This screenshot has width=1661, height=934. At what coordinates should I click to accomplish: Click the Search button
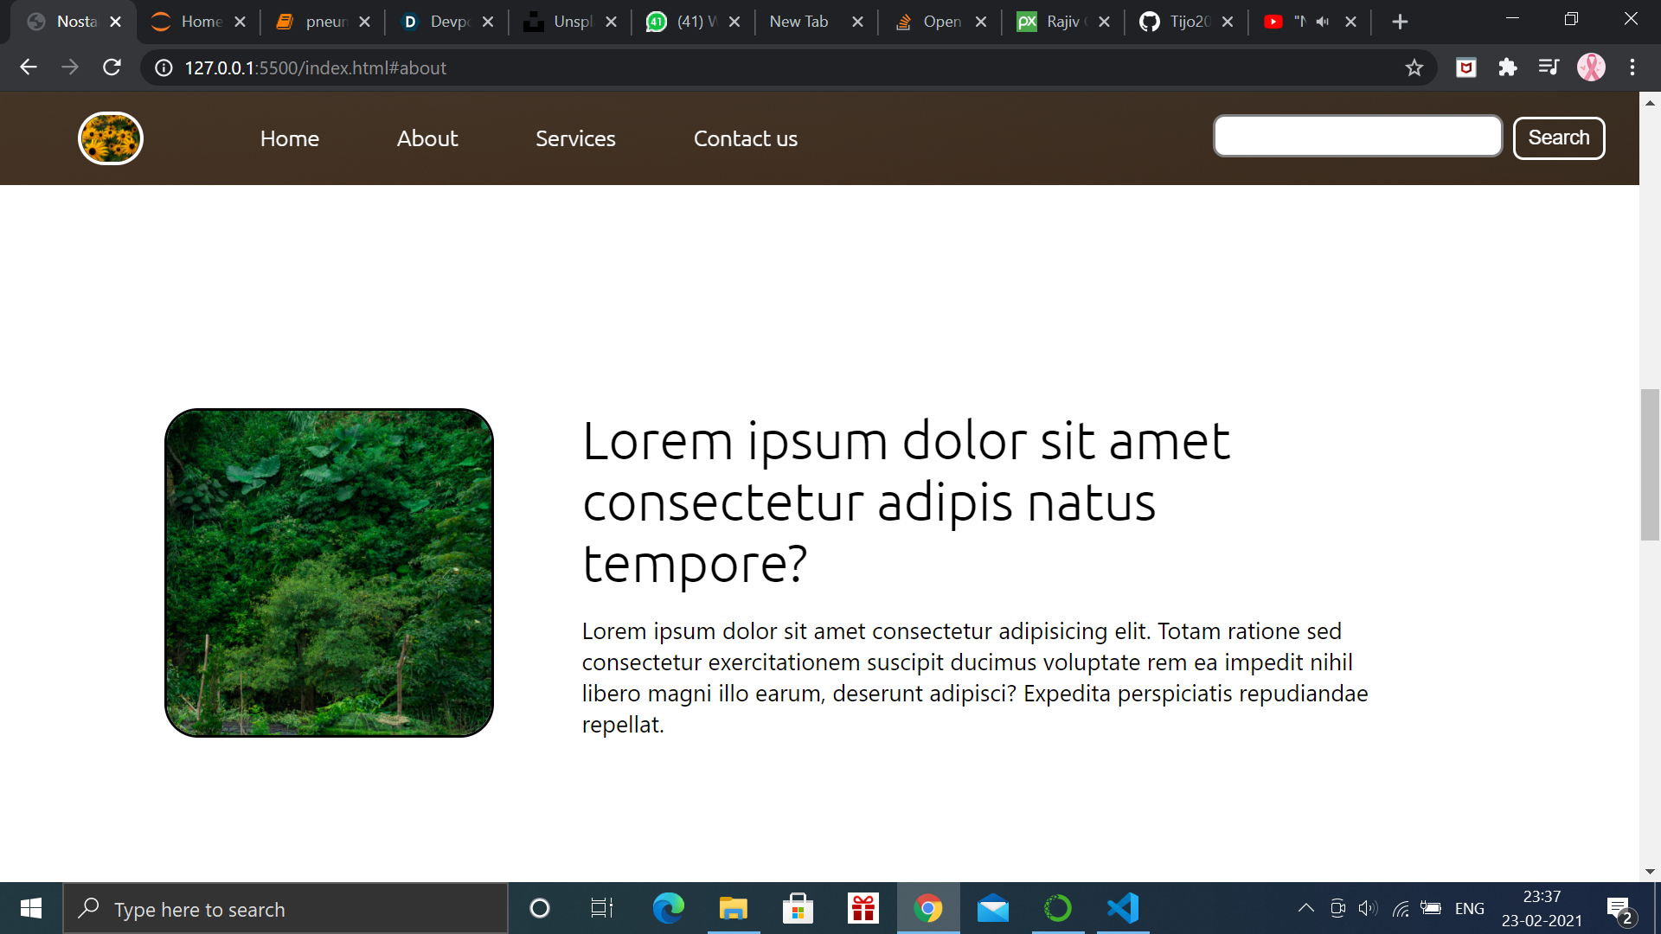pyautogui.click(x=1558, y=138)
